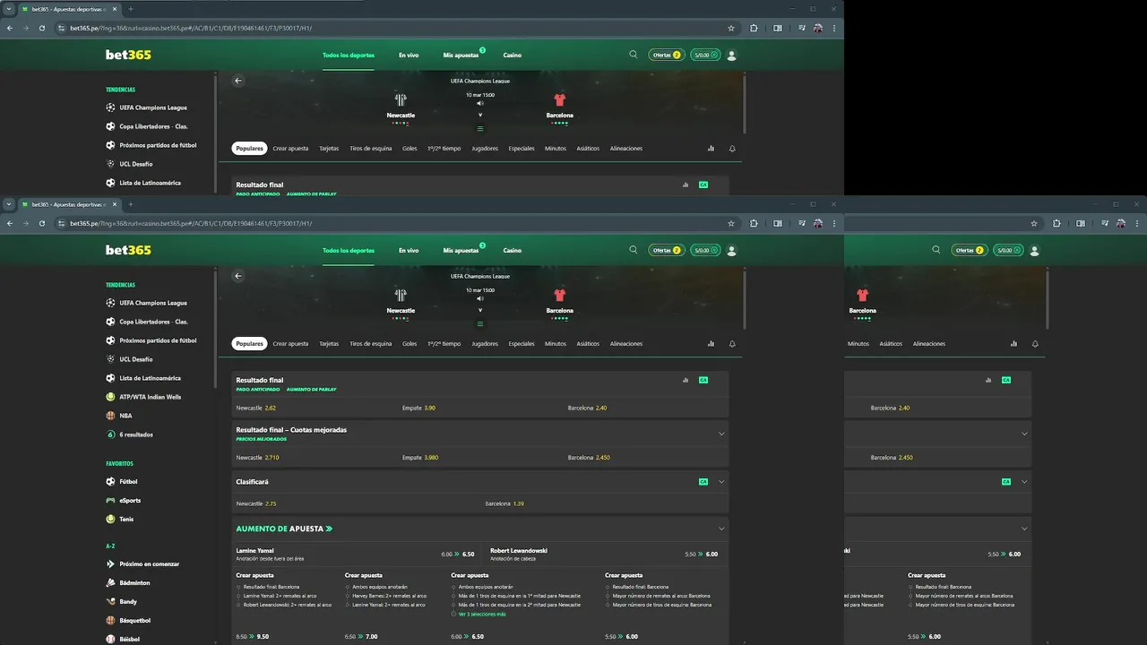
Task: Collapse the Clasificará chevron in the right background window
Action: [1024, 482]
